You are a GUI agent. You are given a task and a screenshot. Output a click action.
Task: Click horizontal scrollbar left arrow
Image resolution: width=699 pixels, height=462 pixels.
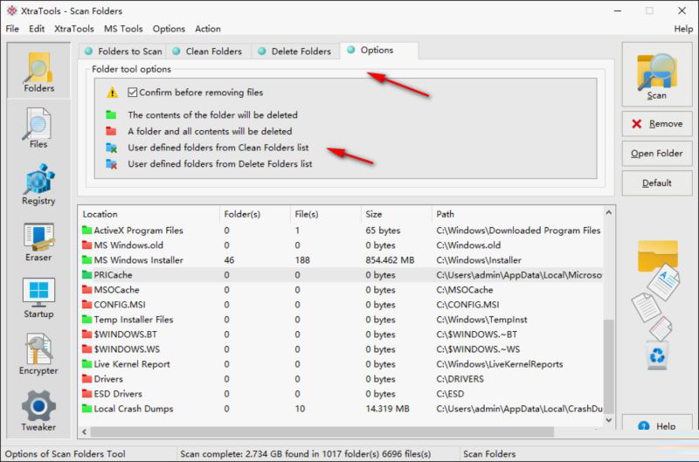point(84,431)
